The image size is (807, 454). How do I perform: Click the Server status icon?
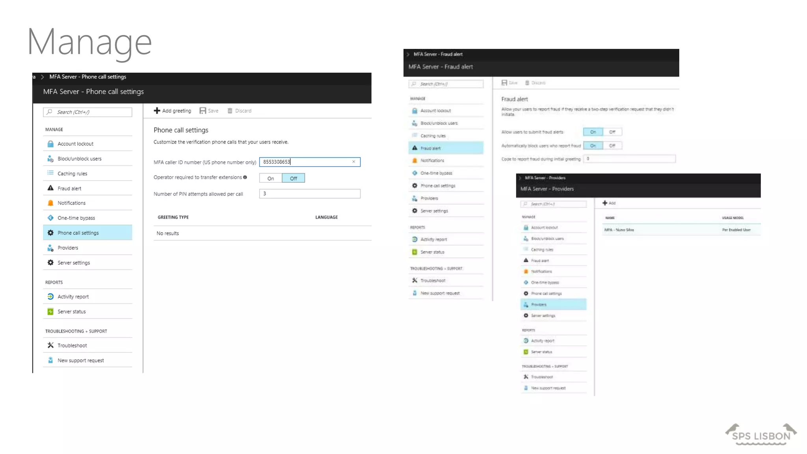(50, 311)
